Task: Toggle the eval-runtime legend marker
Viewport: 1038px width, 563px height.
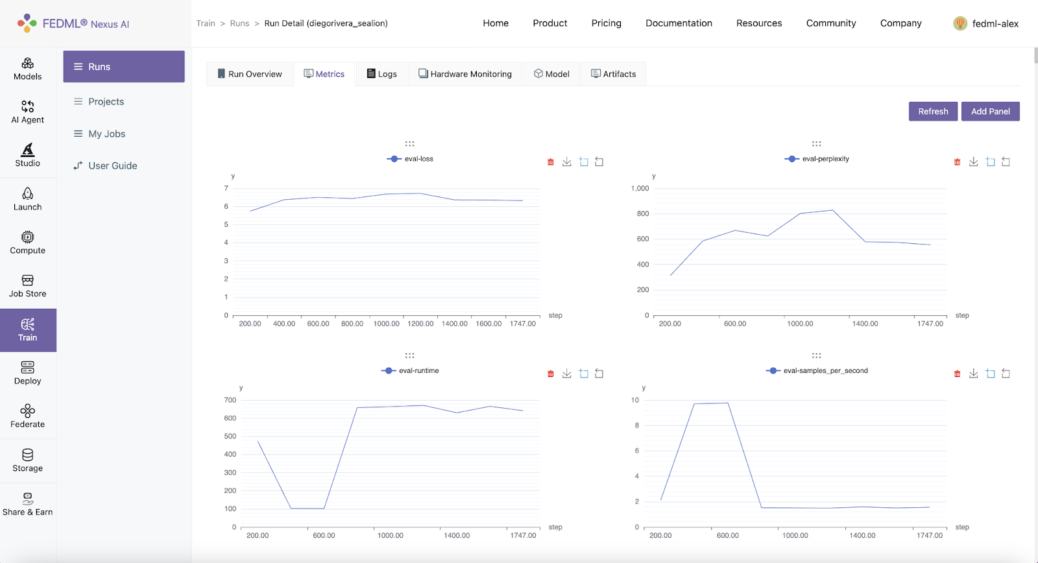Action: (388, 371)
